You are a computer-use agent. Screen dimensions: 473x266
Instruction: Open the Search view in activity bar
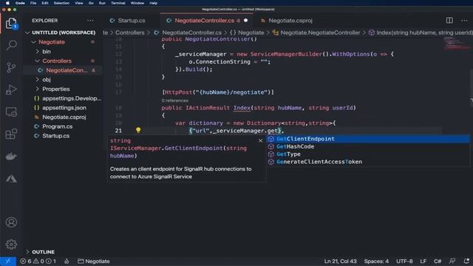11,45
